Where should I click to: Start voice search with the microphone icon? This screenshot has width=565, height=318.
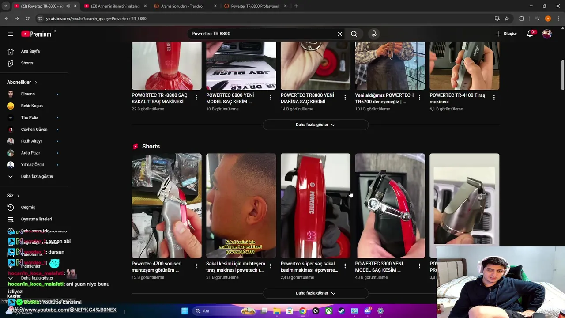pyautogui.click(x=374, y=34)
